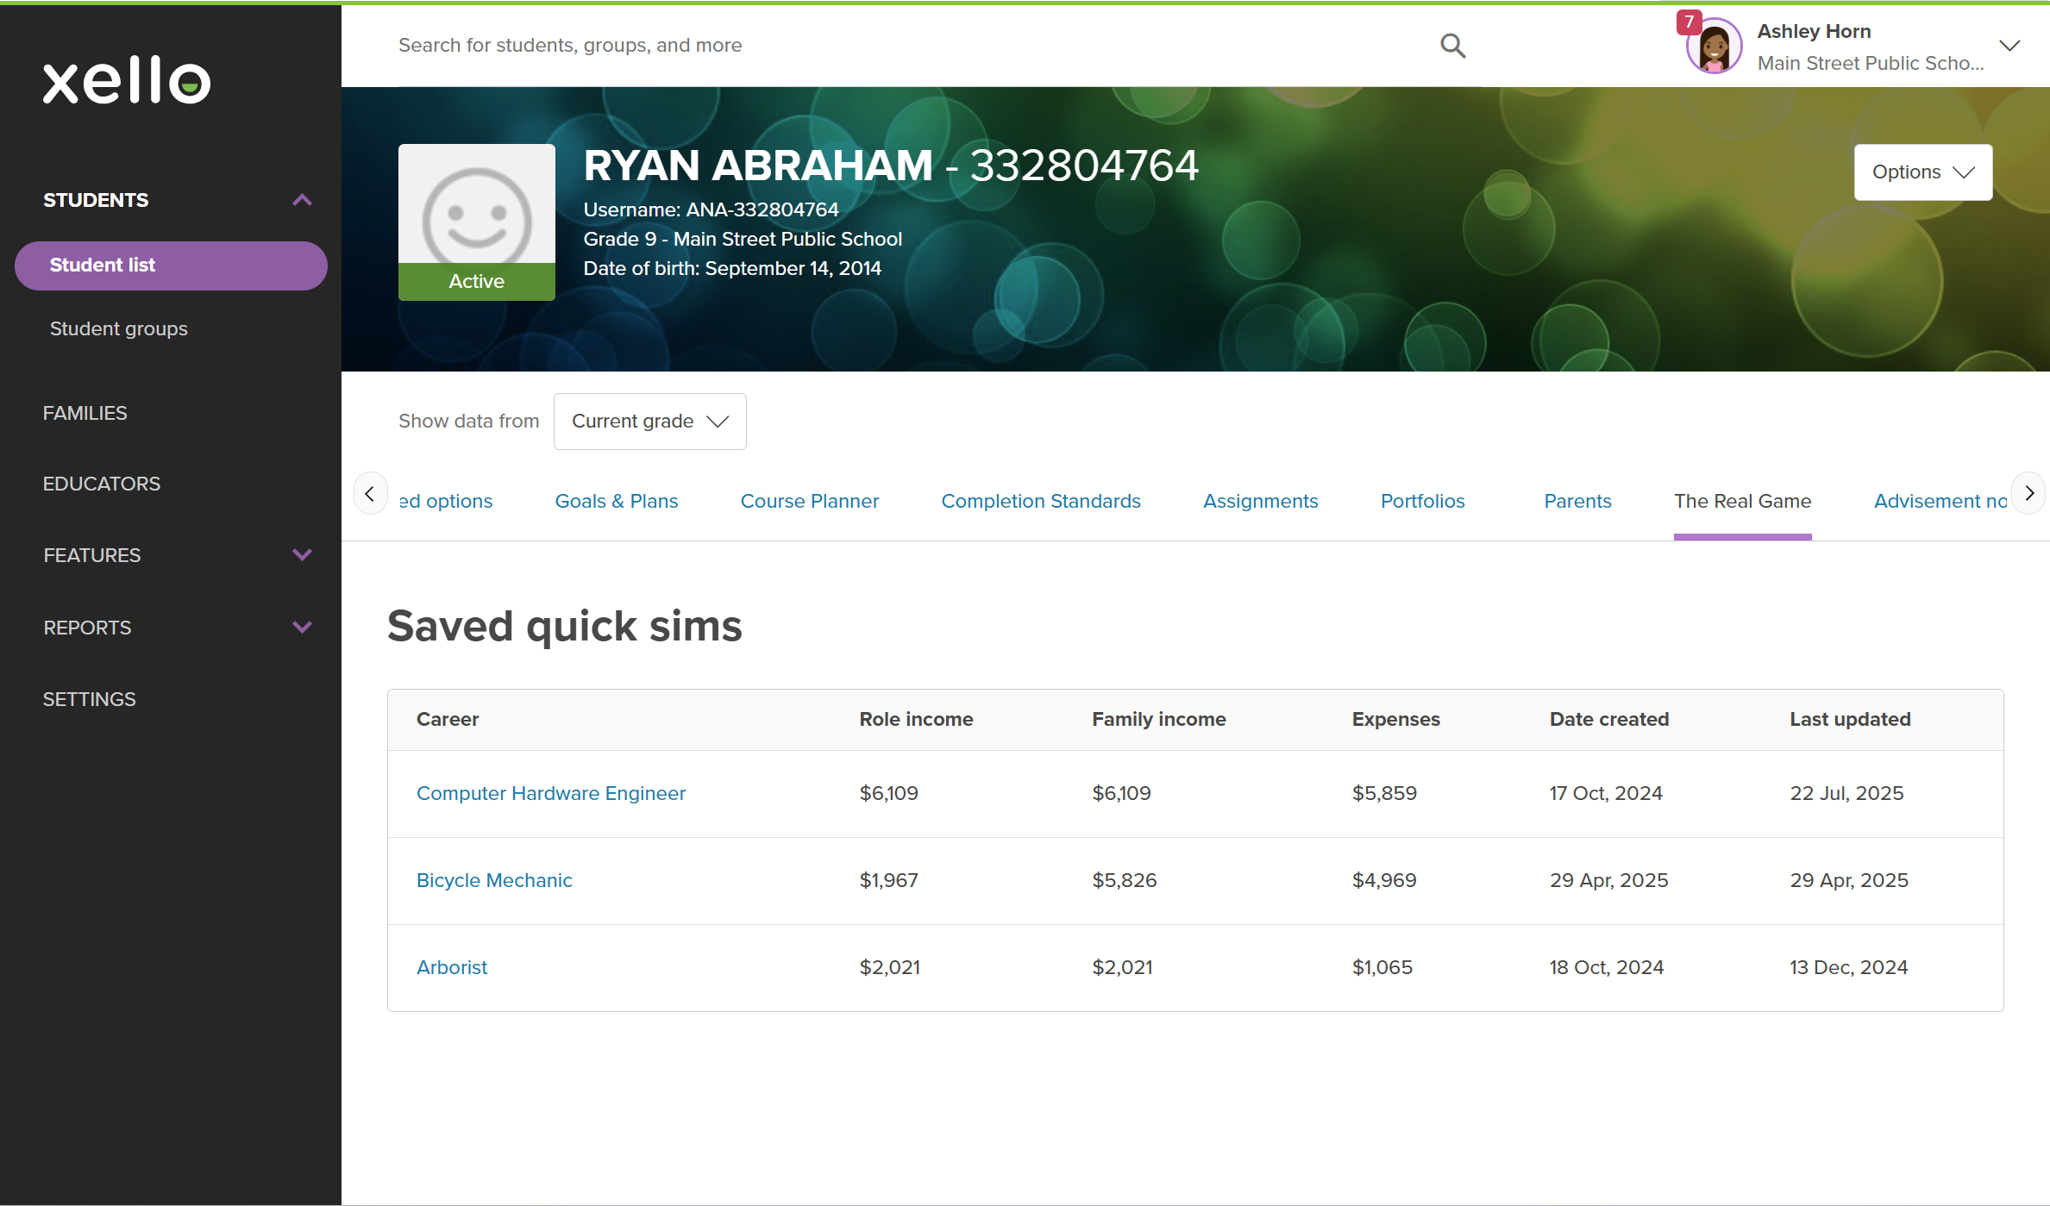The height and width of the screenshot is (1206, 2050).
Task: Expand the FEATURES section in sidebar
Action: coord(302,554)
